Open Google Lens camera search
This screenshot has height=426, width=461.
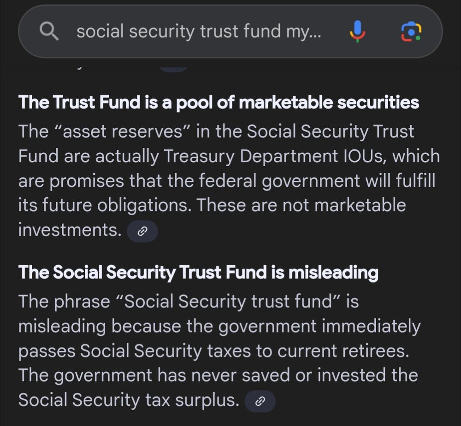click(x=411, y=31)
